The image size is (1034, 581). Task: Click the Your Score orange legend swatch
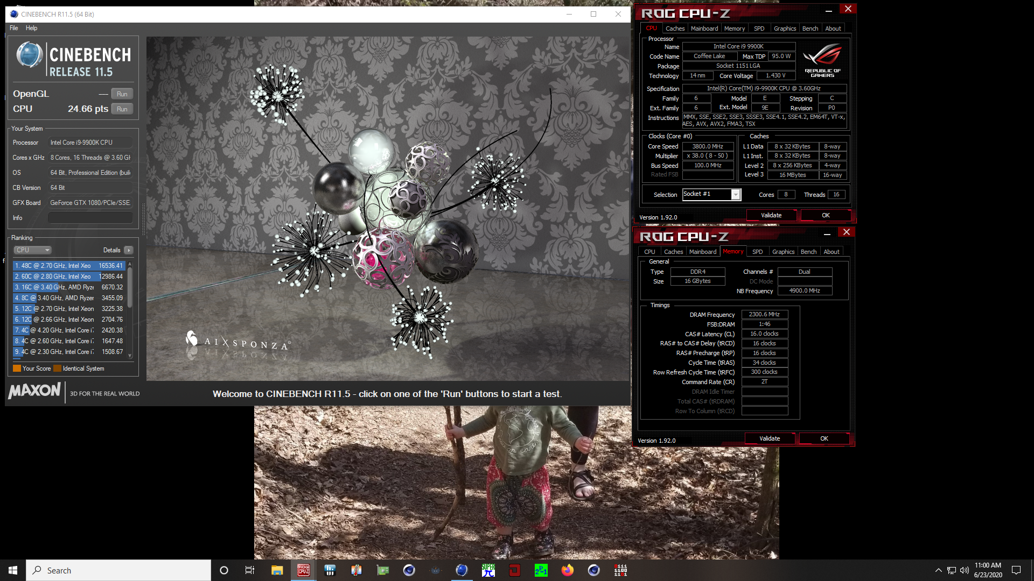(17, 369)
